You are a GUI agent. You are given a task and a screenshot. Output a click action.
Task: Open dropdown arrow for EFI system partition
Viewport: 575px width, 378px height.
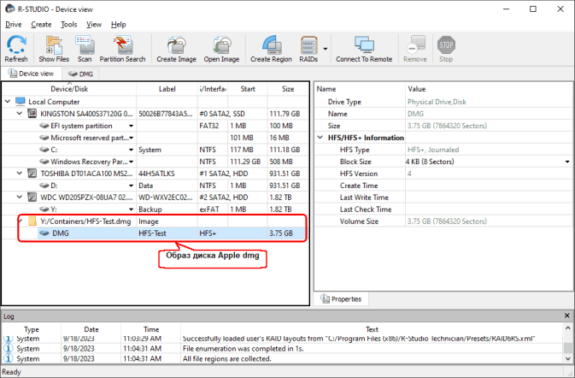click(131, 126)
